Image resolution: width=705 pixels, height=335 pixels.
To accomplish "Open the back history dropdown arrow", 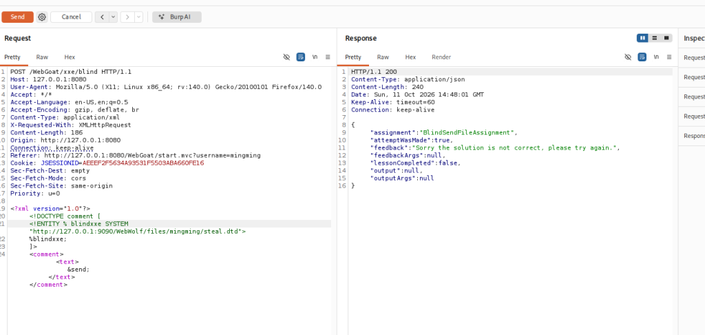I will click(114, 17).
